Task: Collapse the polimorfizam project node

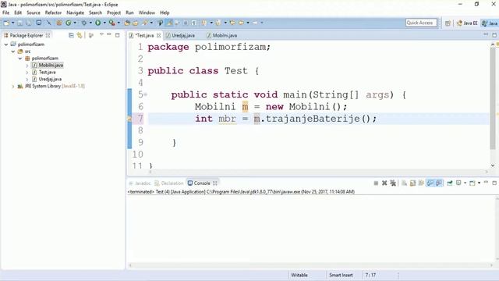Action: (6, 44)
